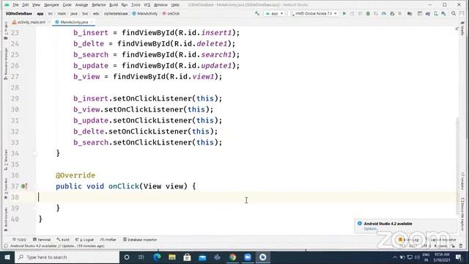The image size is (469, 264).
Task: Click the Attach Debugger to process icon
Action: [392, 13]
